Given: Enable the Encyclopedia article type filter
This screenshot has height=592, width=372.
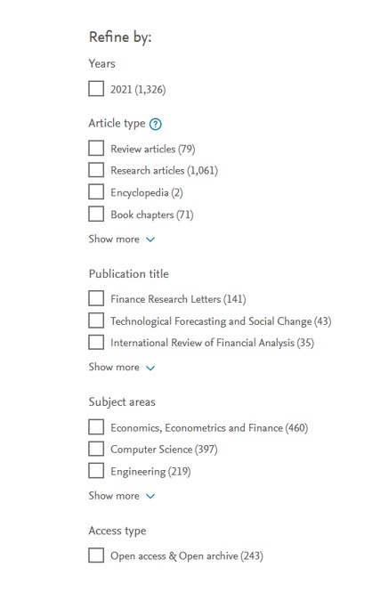Looking at the screenshot, I should point(96,191).
